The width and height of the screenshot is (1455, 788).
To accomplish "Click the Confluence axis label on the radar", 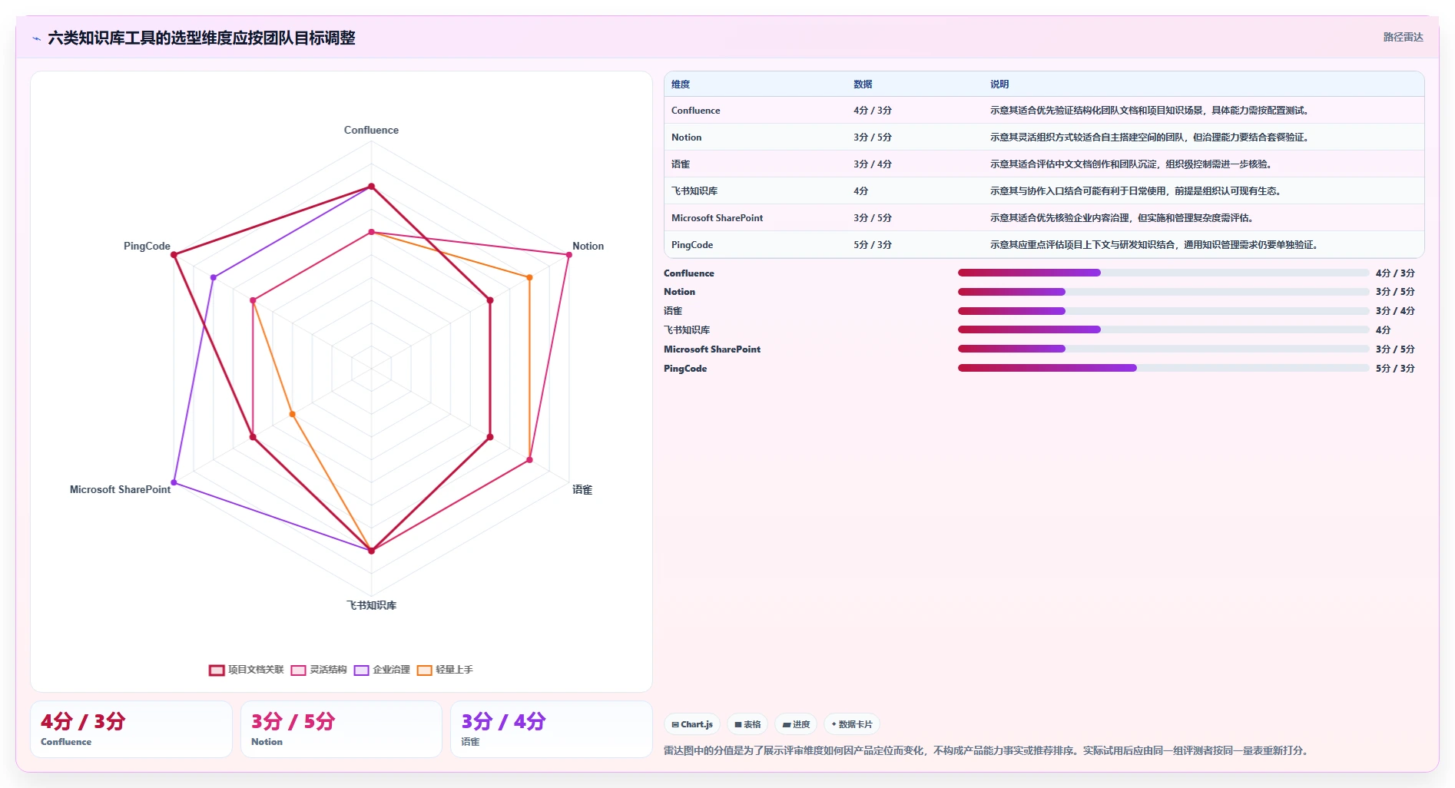I will 371,130.
